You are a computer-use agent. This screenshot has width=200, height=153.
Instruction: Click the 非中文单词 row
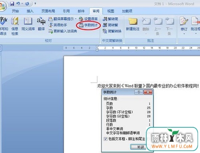[x=128, y=129]
